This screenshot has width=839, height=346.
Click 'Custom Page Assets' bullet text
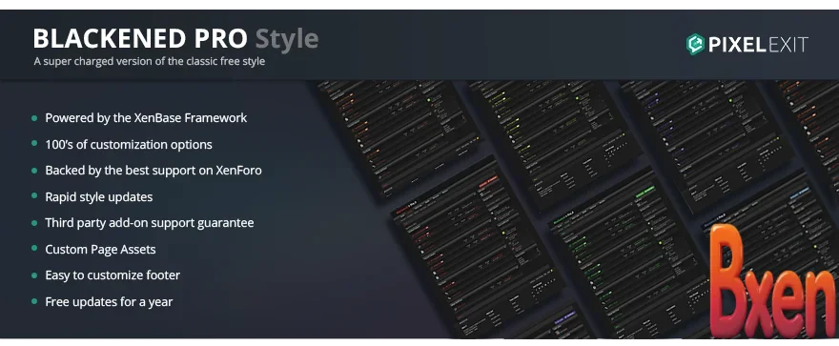tap(101, 249)
